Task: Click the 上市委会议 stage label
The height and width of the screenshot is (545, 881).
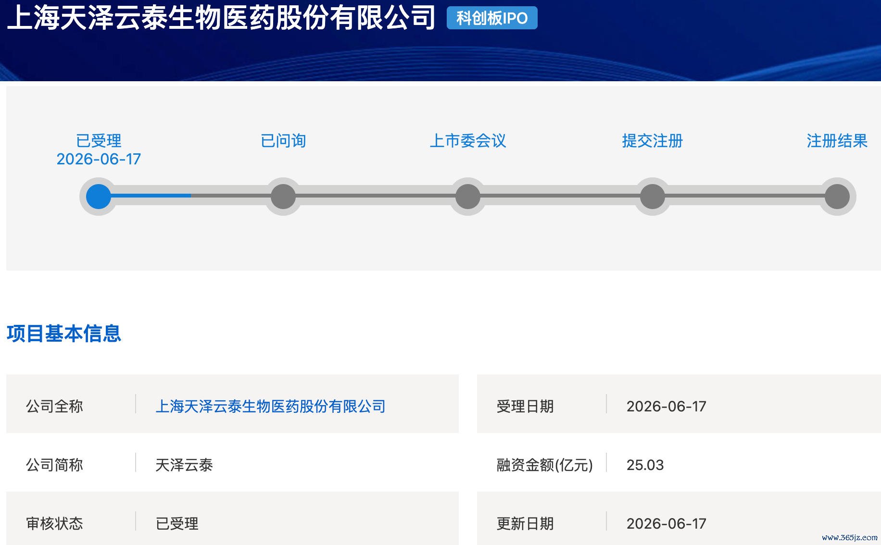Action: 468,141
